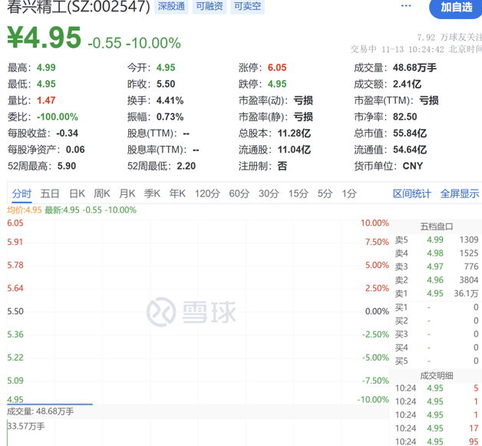
Task: Open 区间统计 link
Action: click(412, 193)
